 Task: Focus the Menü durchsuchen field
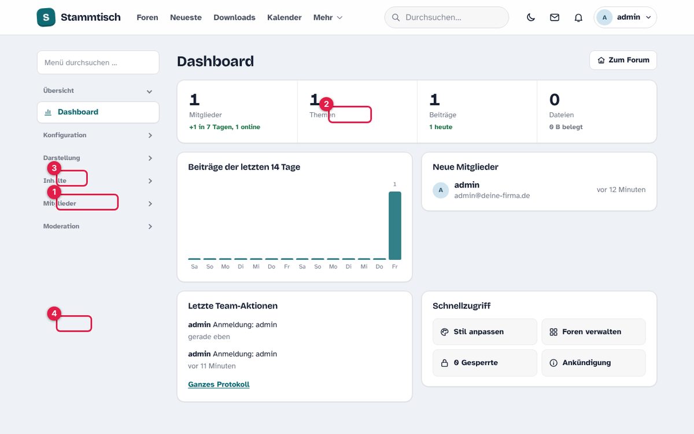pyautogui.click(x=98, y=62)
